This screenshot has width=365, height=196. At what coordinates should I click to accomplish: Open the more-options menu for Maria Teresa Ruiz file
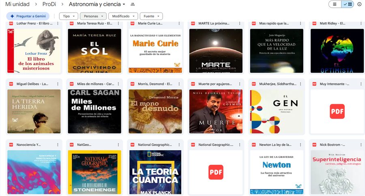118,23
